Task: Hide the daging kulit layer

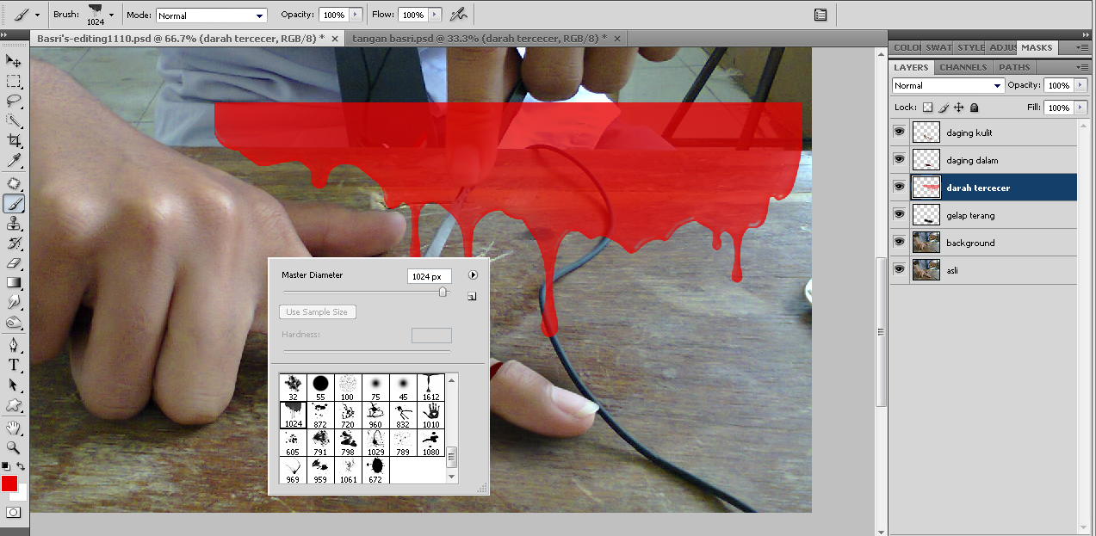Action: pyautogui.click(x=899, y=132)
